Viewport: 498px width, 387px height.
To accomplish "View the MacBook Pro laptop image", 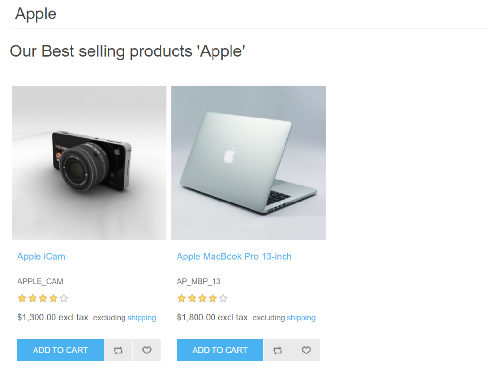I will (249, 163).
